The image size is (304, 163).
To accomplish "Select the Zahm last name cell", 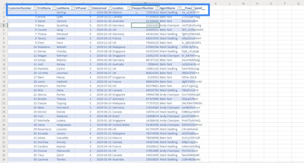I will point(65,155).
